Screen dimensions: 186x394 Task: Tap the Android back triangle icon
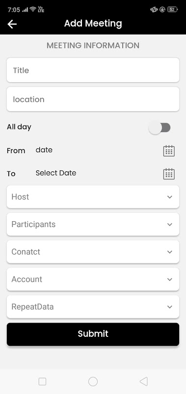pos(143,381)
